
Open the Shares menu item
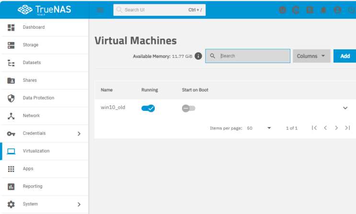click(x=44, y=80)
